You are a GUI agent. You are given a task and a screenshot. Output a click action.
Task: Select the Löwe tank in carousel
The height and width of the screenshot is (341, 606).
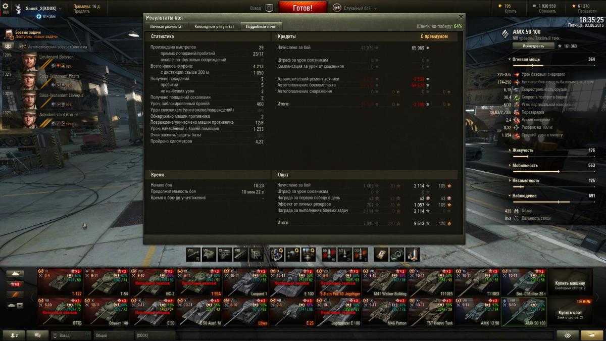click(x=245, y=311)
